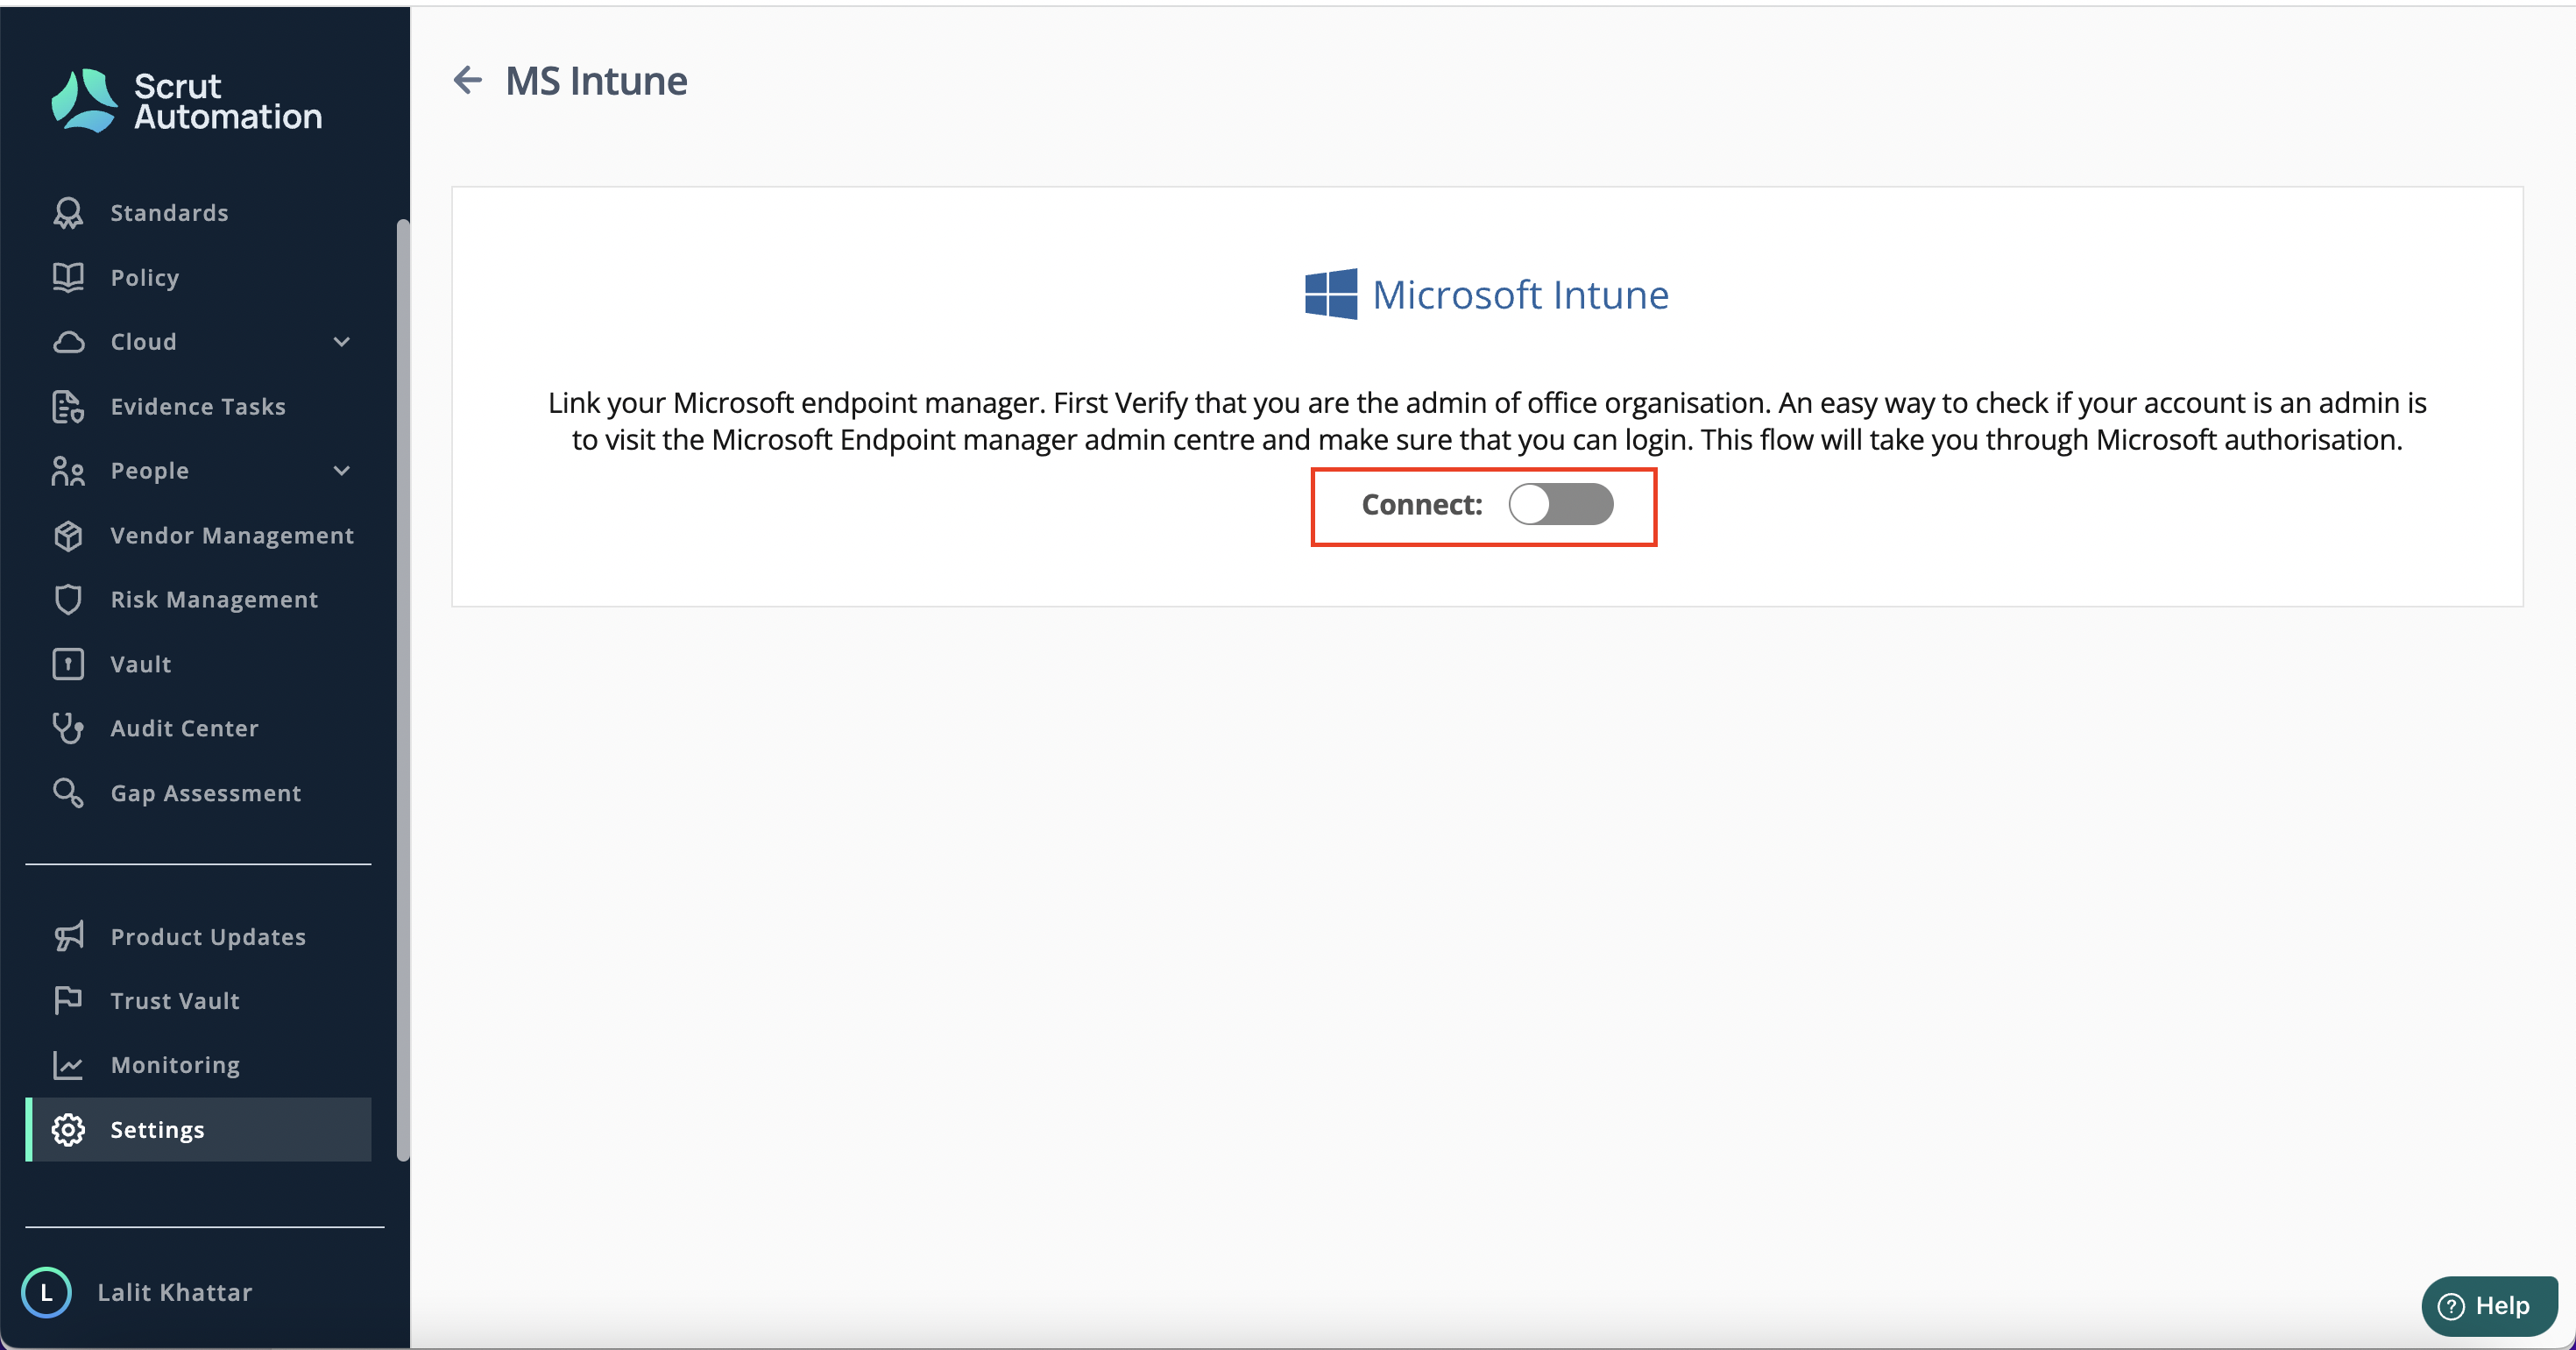Click the sidebar vertical scrollbar
This screenshot has width=2576, height=1350.
[x=403, y=690]
